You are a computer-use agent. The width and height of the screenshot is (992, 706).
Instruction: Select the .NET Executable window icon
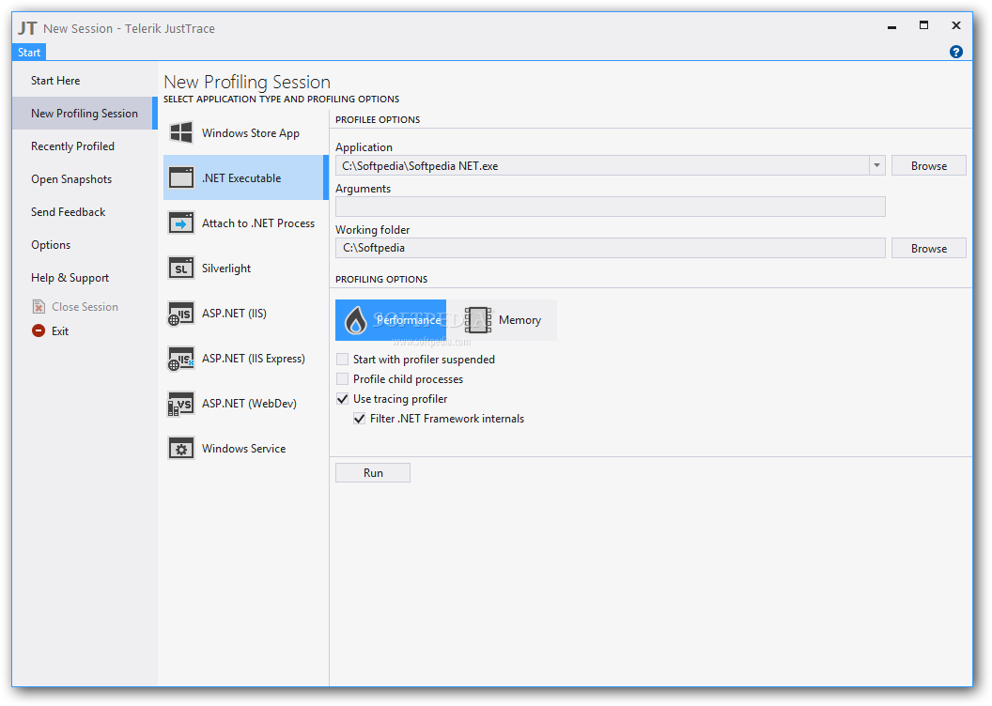pos(181,177)
